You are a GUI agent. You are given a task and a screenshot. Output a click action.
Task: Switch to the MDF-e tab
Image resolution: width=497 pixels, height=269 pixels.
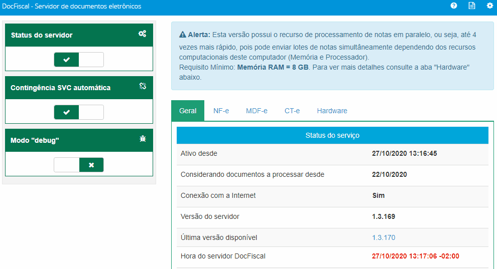pyautogui.click(x=257, y=111)
